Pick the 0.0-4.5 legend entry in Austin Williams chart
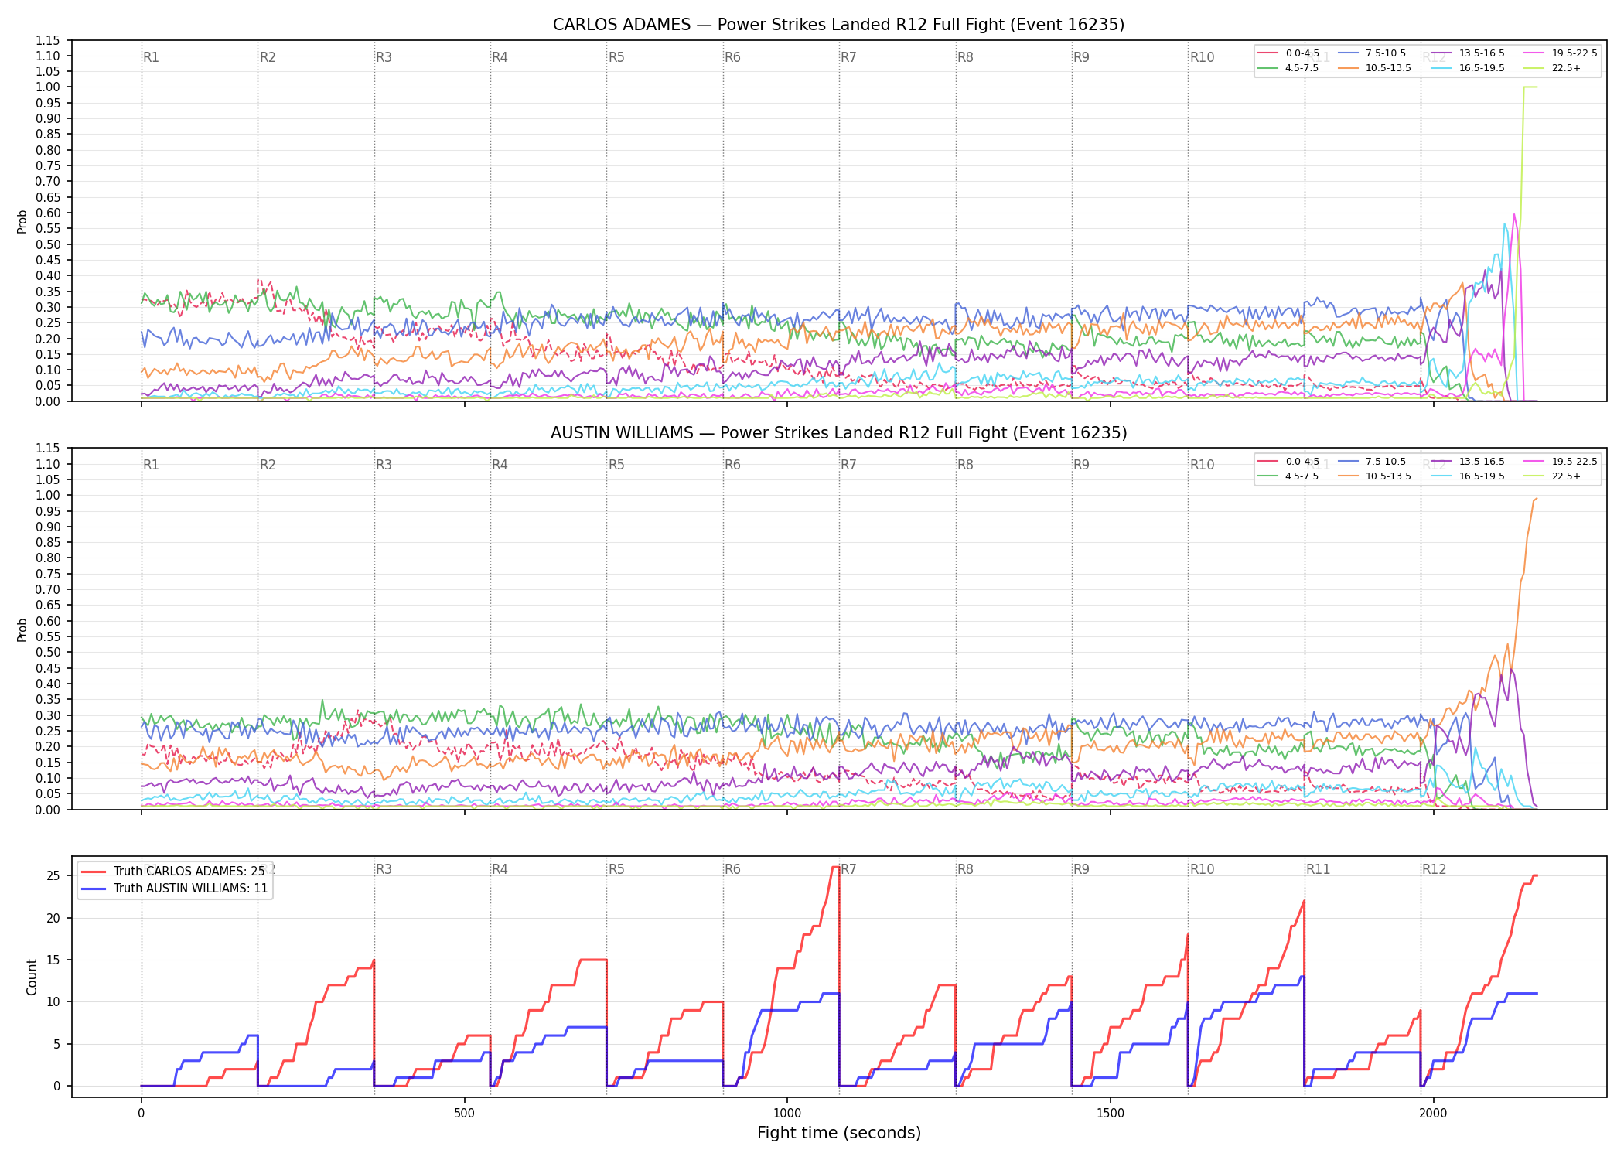The width and height of the screenshot is (1624, 1160). [1289, 462]
